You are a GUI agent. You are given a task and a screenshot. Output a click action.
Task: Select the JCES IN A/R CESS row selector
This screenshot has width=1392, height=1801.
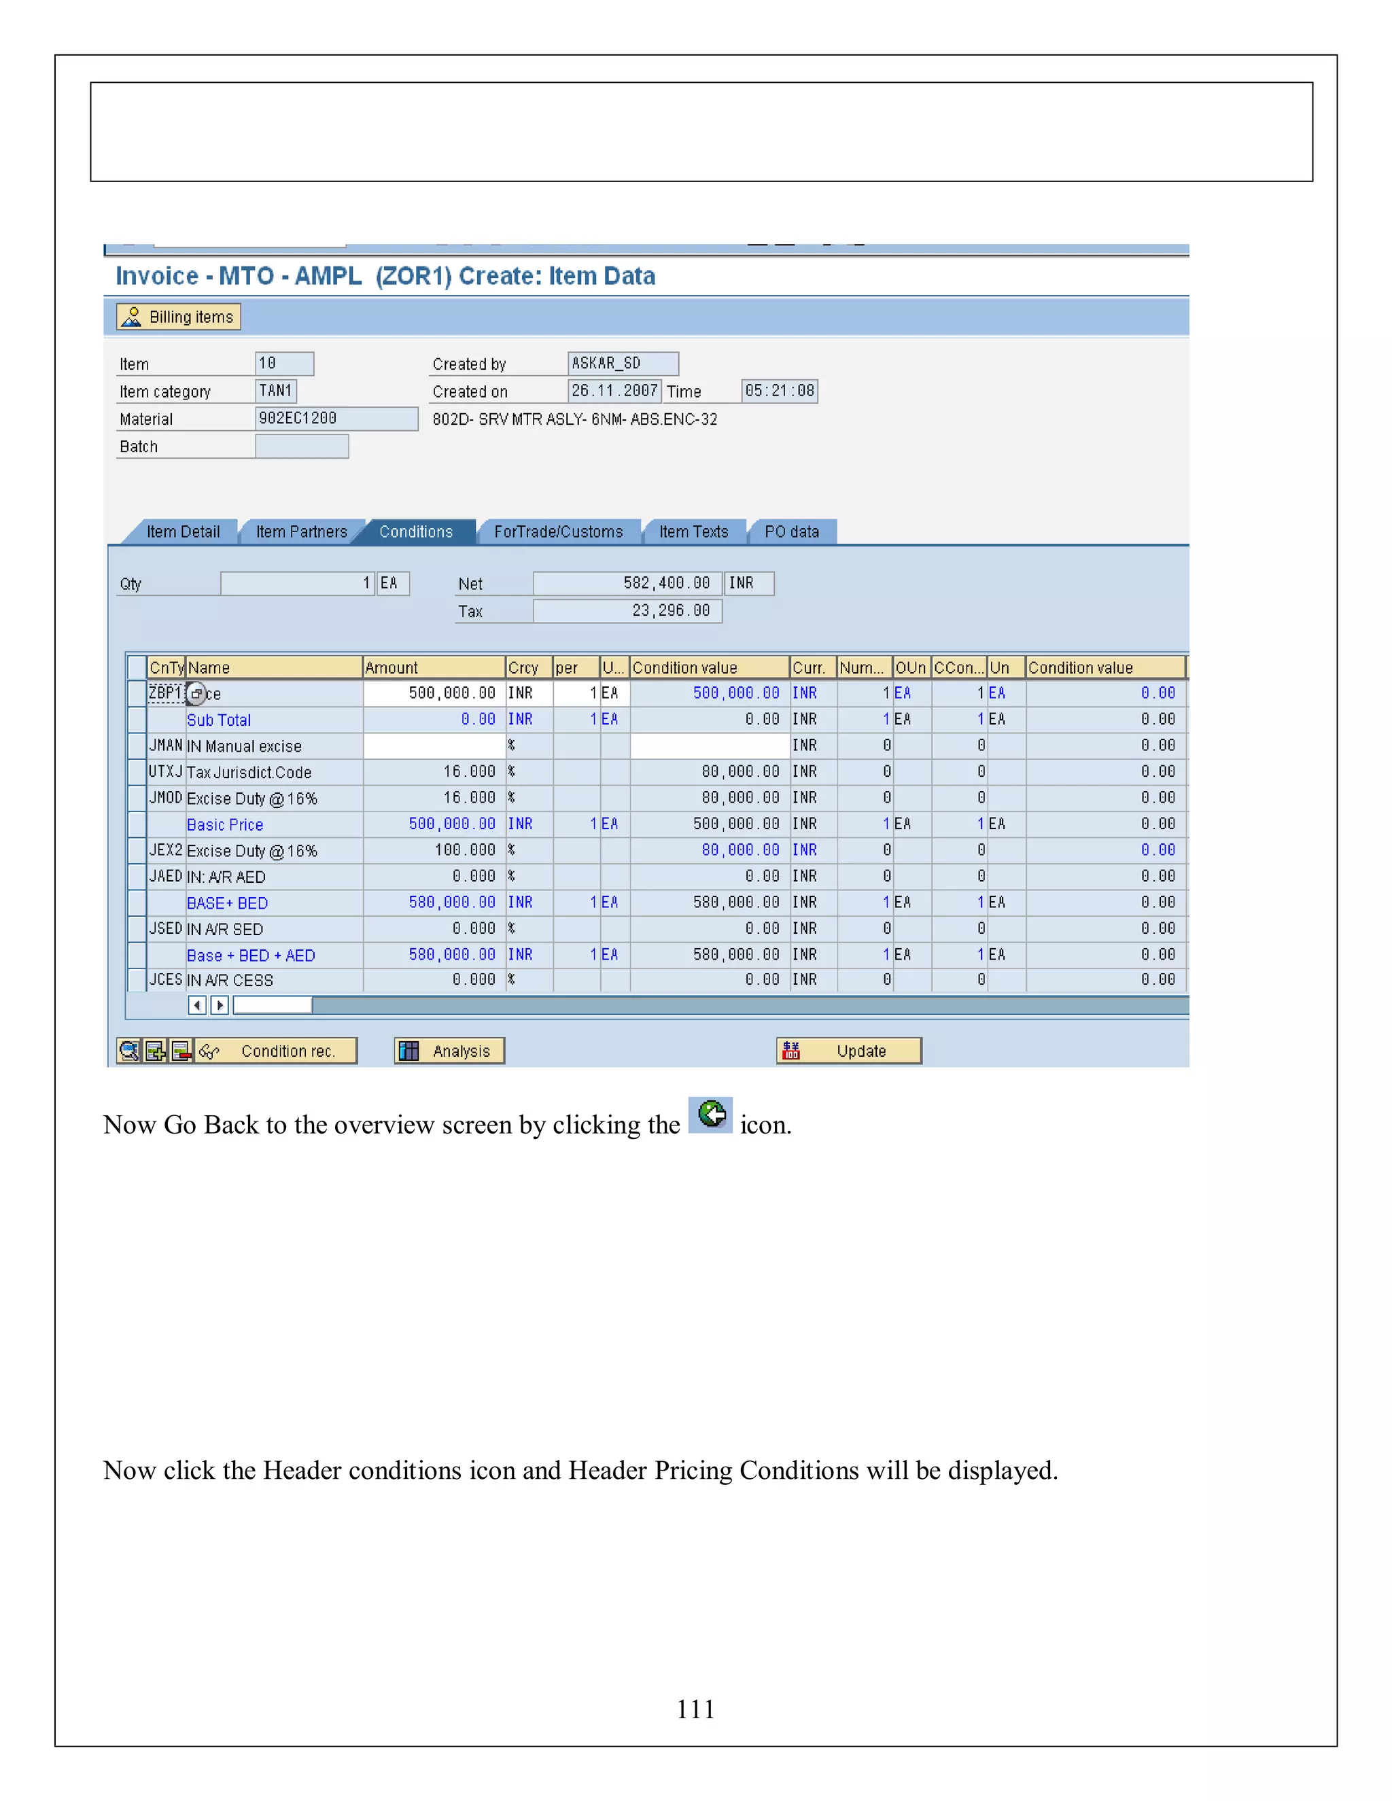(x=137, y=979)
